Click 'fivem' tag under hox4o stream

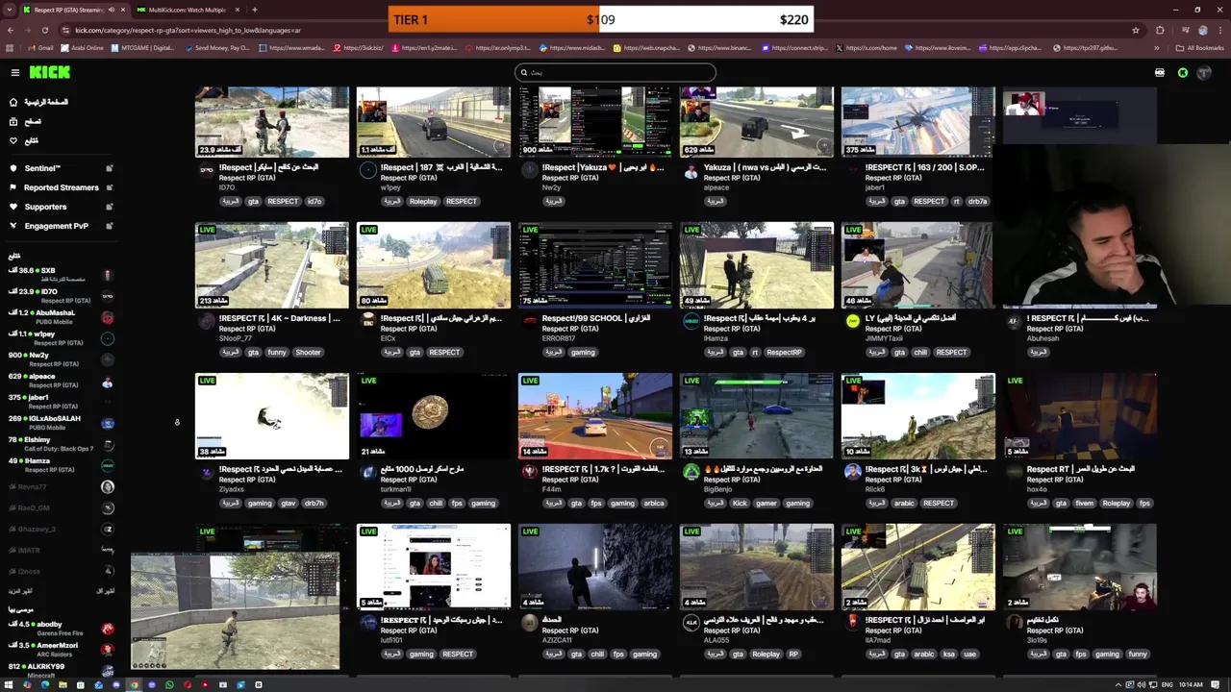tap(1085, 503)
